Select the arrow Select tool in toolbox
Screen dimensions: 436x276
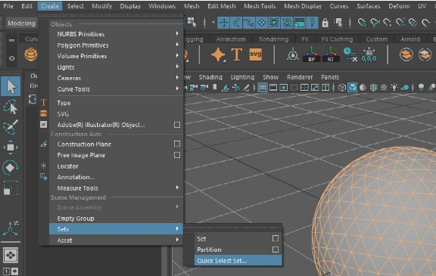point(11,87)
